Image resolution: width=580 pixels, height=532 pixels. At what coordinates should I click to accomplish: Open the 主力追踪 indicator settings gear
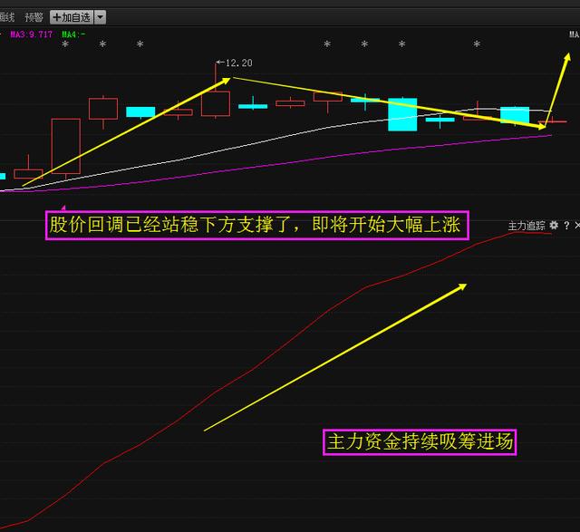coord(554,225)
